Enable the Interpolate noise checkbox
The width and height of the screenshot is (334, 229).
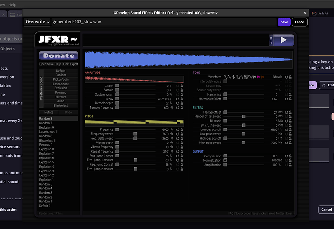click(226, 81)
